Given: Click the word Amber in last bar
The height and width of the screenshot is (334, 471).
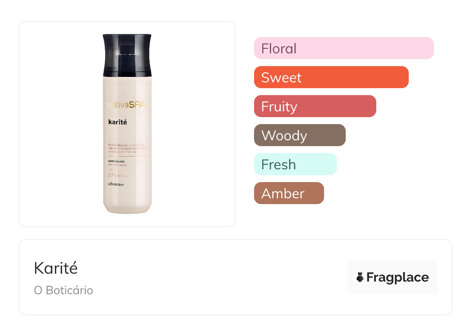Looking at the screenshot, I should (283, 194).
